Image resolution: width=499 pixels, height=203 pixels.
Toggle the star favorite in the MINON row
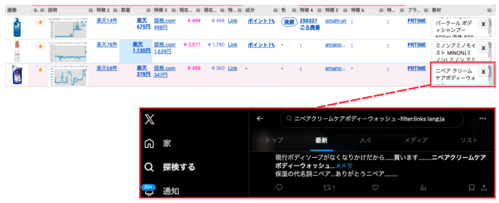click(x=40, y=46)
